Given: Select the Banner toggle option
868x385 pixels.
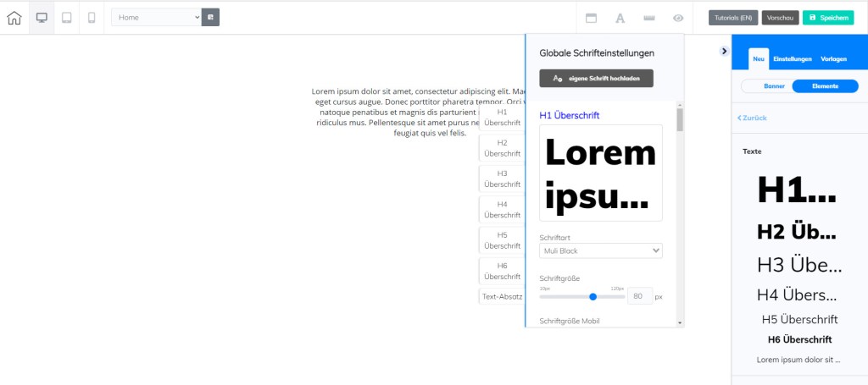Looking at the screenshot, I should coord(766,86).
